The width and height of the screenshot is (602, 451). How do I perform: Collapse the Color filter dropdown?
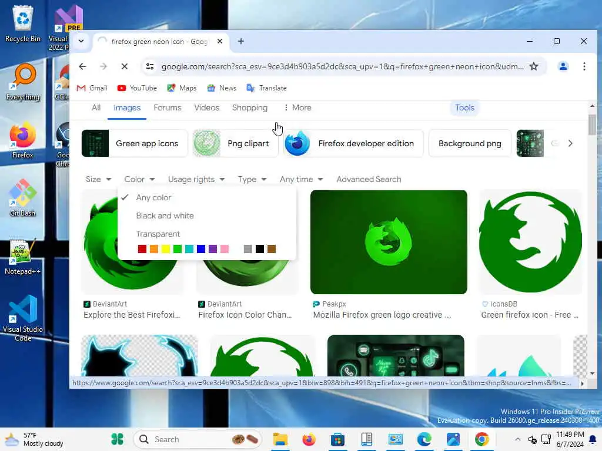pos(139,179)
